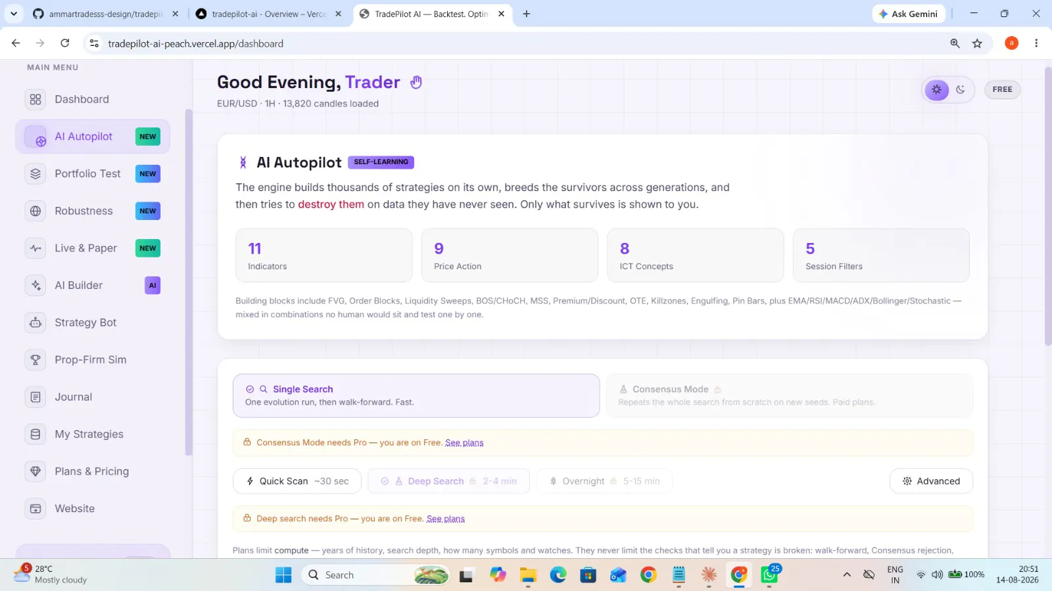Close the Vercel Overview tab
Screen dimensions: 1052x591
tap(338, 14)
